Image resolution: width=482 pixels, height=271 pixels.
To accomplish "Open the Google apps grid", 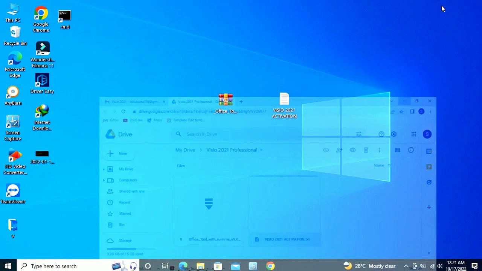I will coord(413,134).
